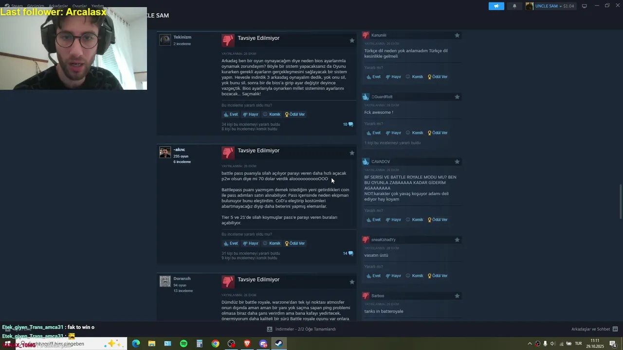Screen dimensions: 623x350
Task: Open the Yardım menu
Action: click(x=97, y=6)
